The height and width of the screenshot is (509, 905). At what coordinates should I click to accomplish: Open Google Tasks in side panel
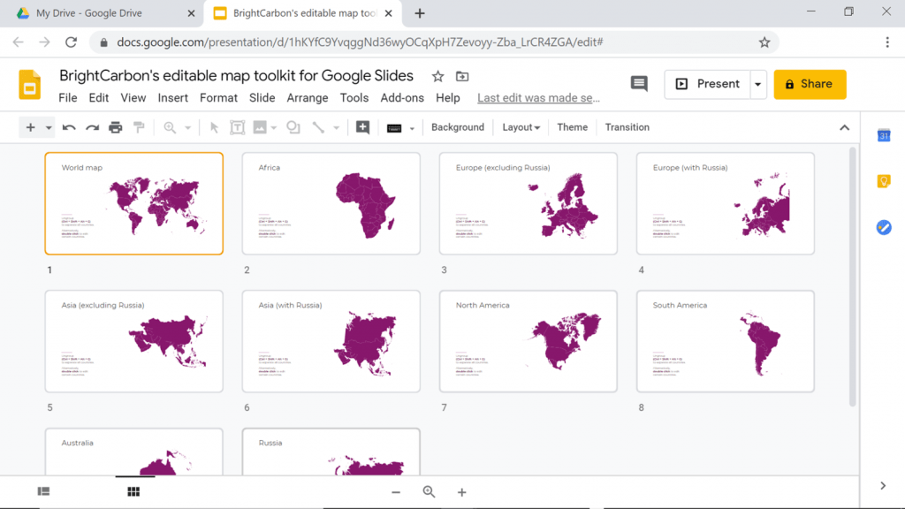coord(884,227)
